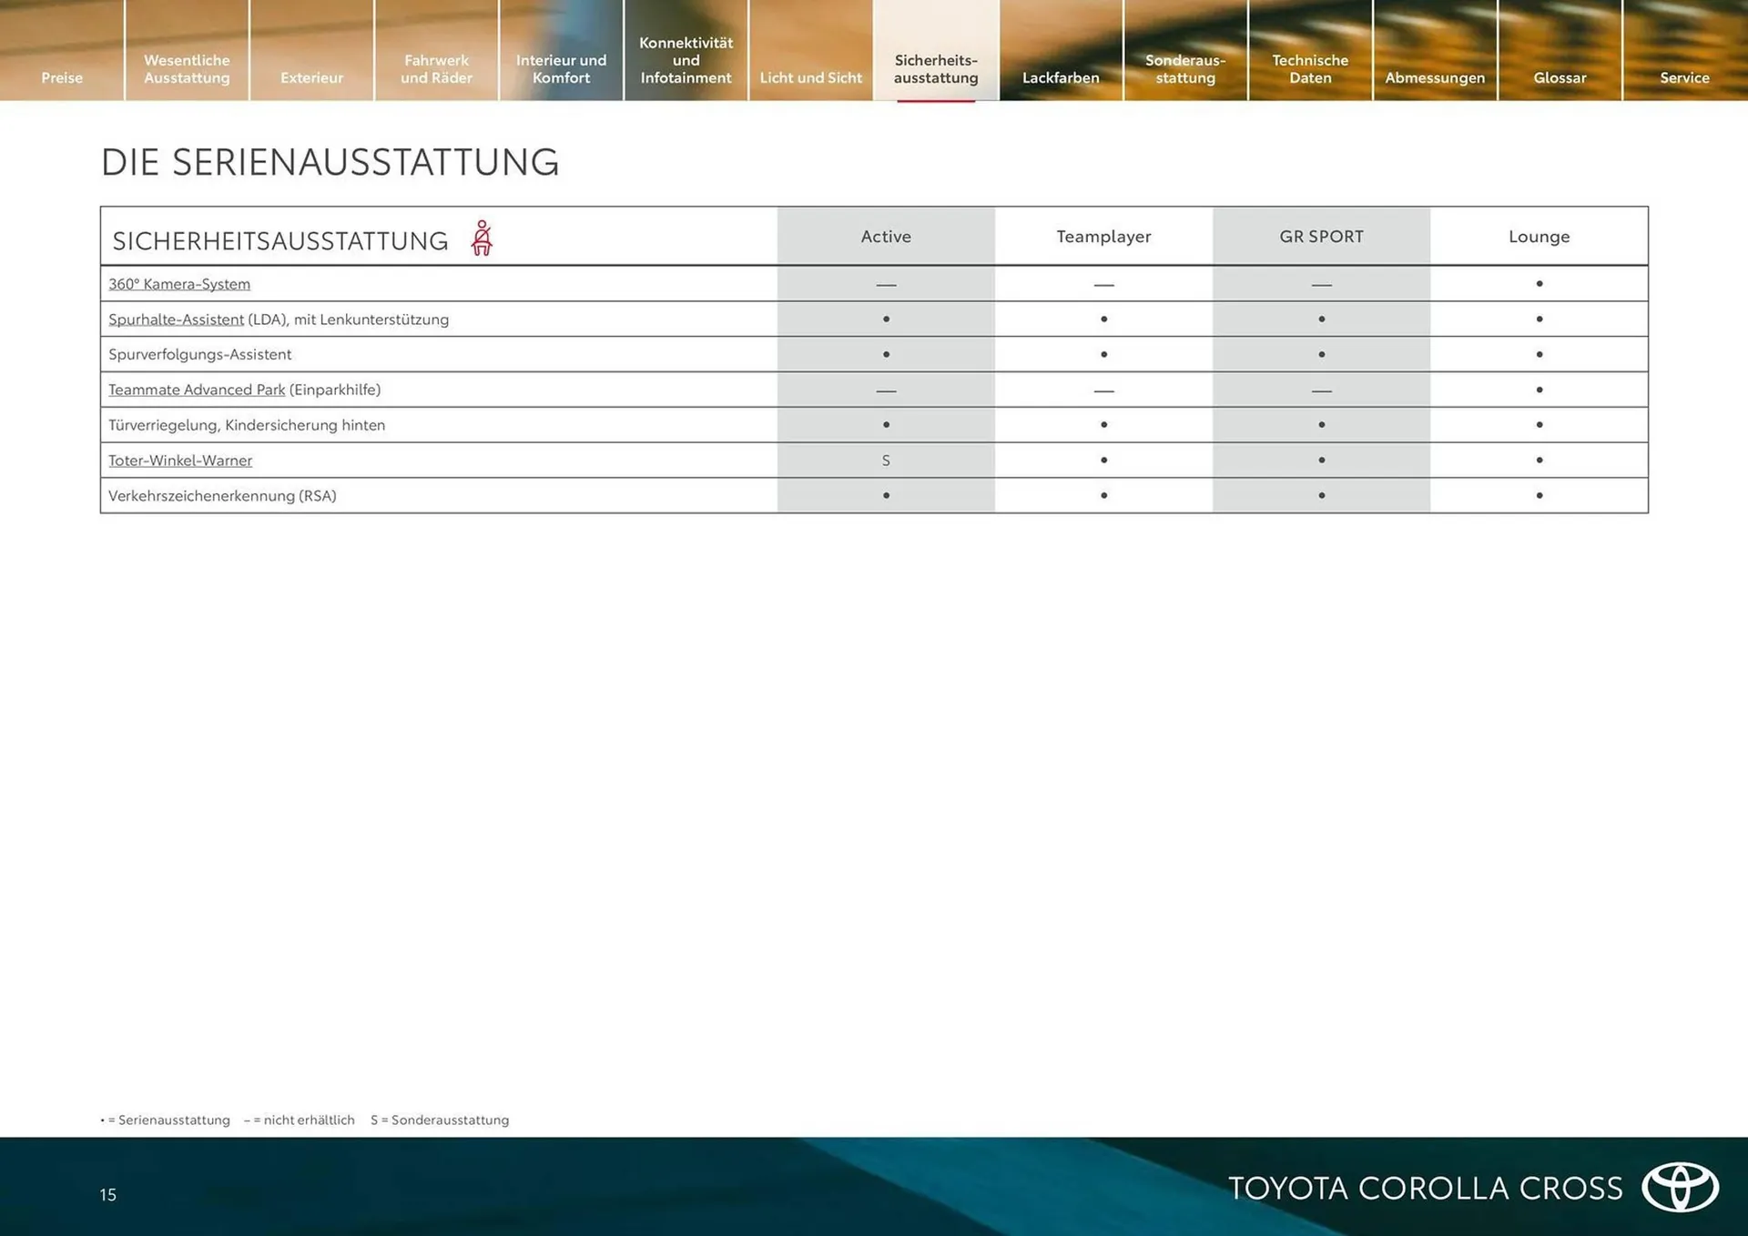The height and width of the screenshot is (1236, 1748).
Task: Open the Sonderausstattung tab
Action: (1185, 69)
